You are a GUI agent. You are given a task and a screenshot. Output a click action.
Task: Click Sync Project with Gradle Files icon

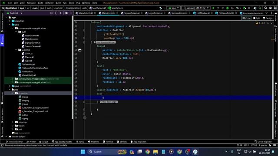pyautogui.click(x=255, y=8)
